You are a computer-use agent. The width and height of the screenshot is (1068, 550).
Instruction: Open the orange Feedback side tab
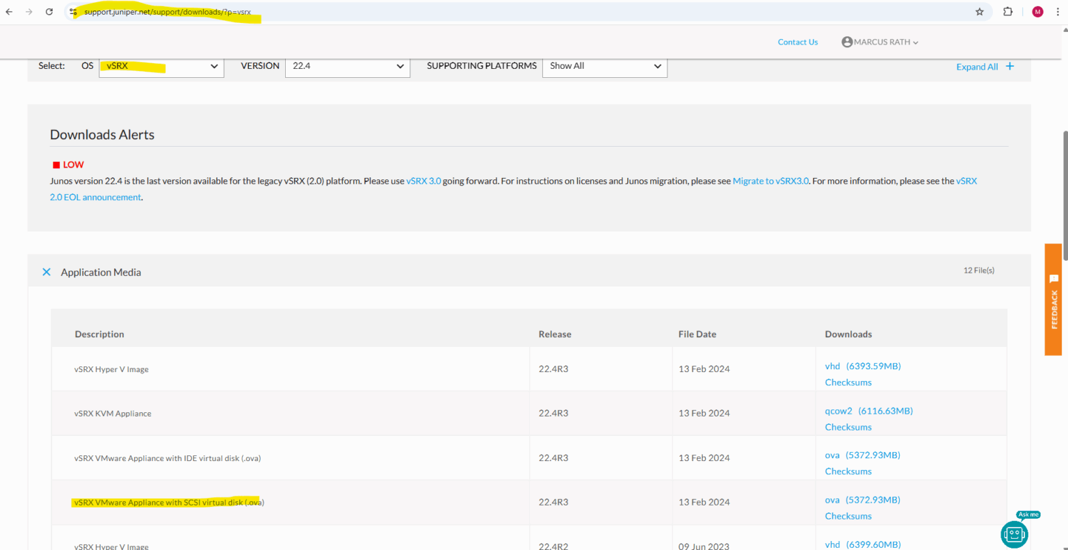point(1053,300)
